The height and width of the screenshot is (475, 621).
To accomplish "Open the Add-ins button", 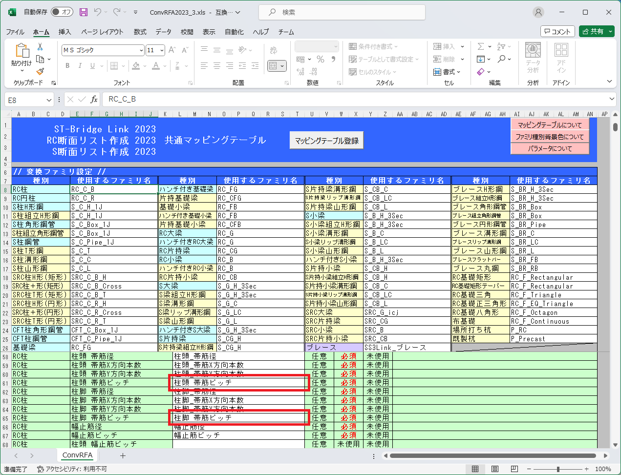I will click(561, 58).
